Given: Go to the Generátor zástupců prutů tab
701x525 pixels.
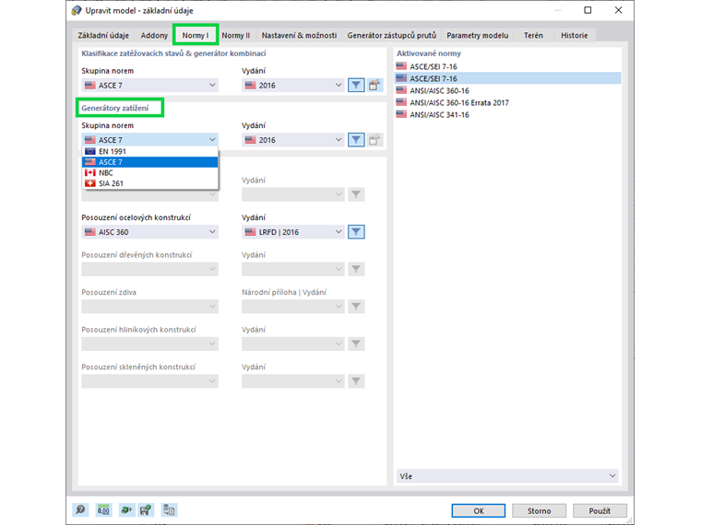Looking at the screenshot, I should coord(392,35).
